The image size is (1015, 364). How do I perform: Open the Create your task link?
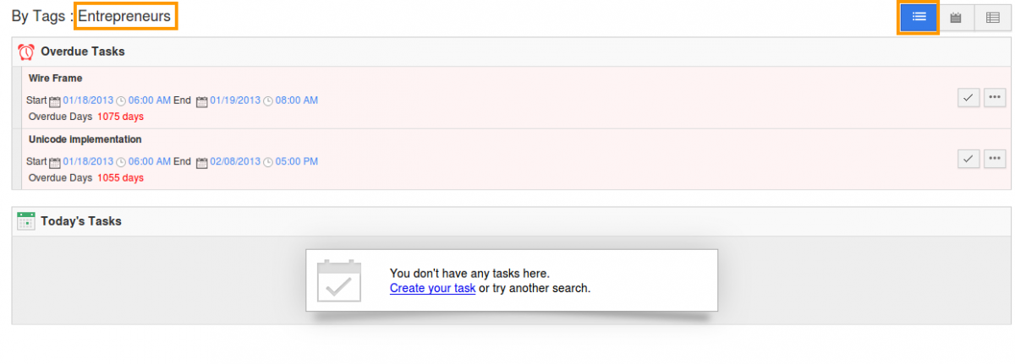click(432, 288)
